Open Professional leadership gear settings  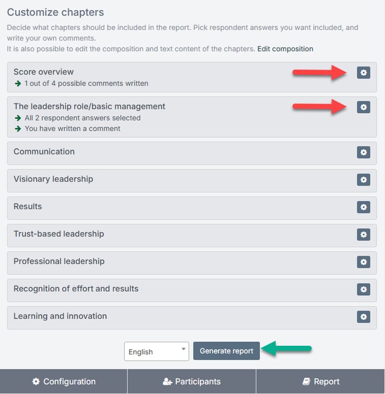(x=363, y=262)
